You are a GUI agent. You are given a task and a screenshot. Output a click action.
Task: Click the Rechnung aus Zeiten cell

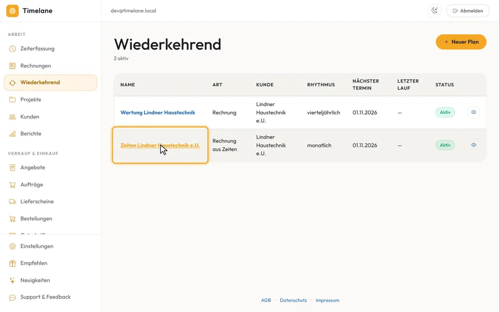pos(225,145)
